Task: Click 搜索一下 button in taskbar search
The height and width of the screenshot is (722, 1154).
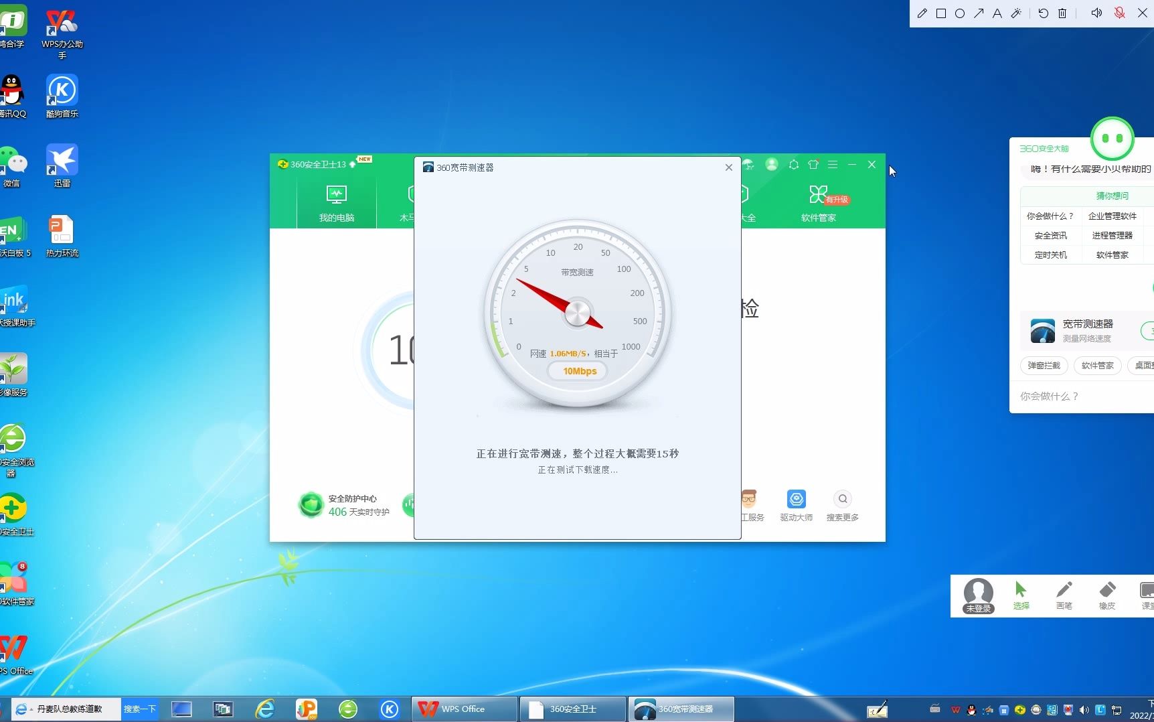Action: [140, 709]
